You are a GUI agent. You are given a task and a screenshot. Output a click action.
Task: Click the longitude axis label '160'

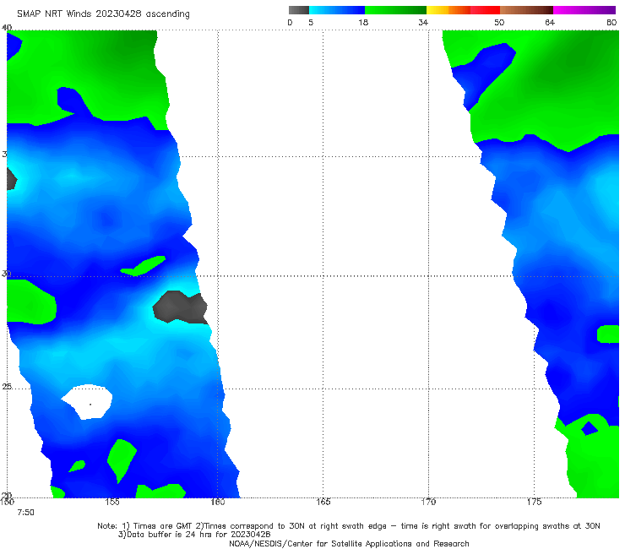pyautogui.click(x=218, y=502)
